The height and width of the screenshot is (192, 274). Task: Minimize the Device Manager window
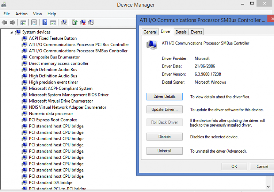(x=243, y=4)
